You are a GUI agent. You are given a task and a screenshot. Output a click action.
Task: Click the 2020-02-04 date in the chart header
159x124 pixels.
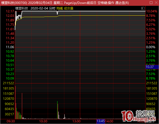click(x=39, y=8)
